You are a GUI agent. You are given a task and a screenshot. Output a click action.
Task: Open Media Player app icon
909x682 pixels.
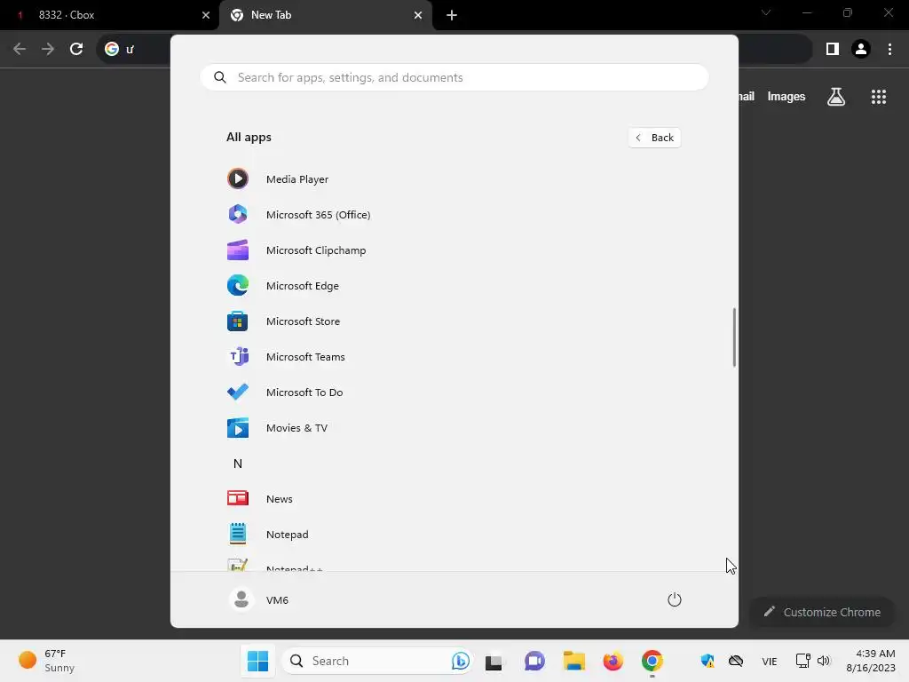click(238, 178)
